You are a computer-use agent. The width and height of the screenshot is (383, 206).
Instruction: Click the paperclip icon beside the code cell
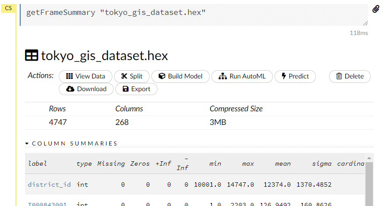(376, 9)
